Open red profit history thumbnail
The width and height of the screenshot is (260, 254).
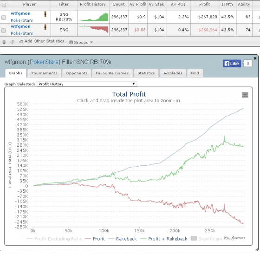(x=94, y=29)
